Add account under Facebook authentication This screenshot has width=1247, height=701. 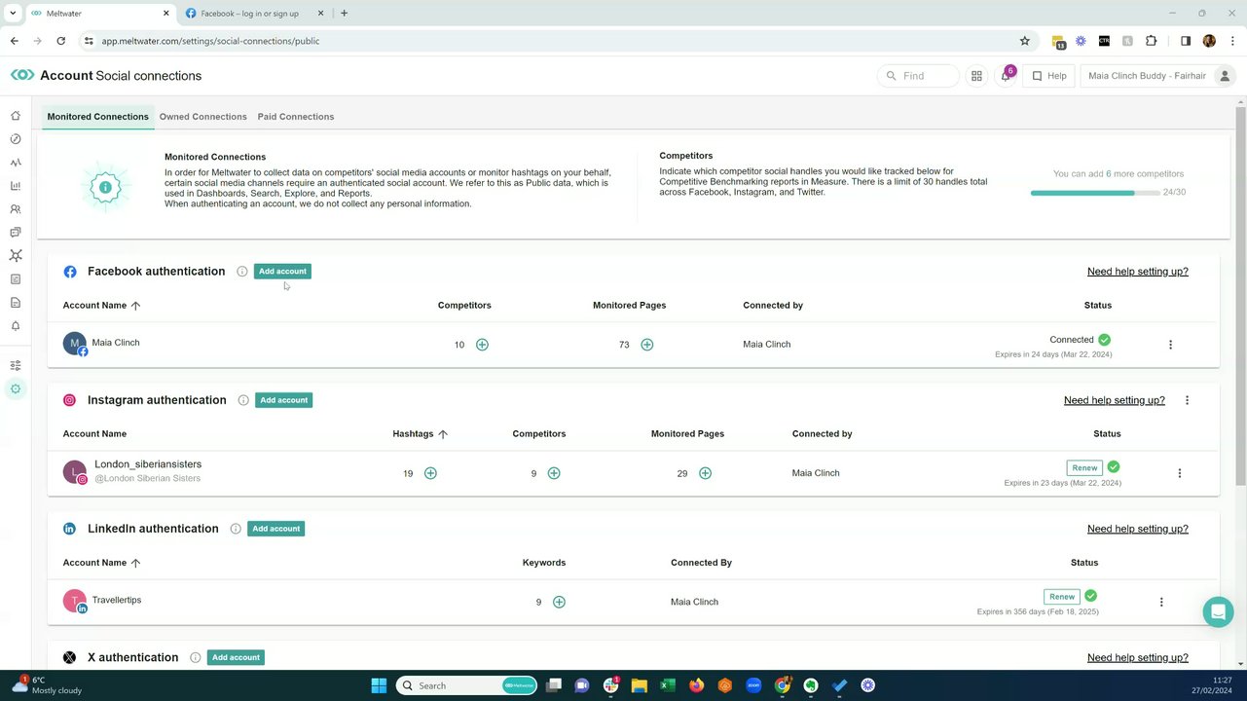(x=282, y=272)
